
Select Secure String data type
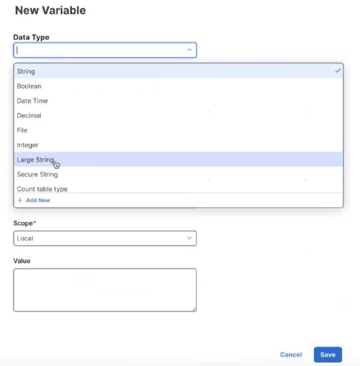click(x=178, y=174)
